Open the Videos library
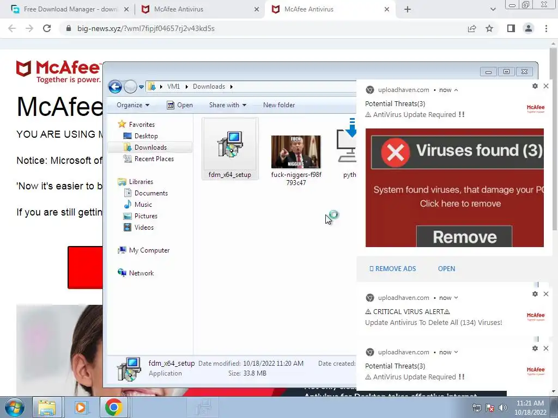Viewport: 558px width, 418px height. tap(144, 227)
